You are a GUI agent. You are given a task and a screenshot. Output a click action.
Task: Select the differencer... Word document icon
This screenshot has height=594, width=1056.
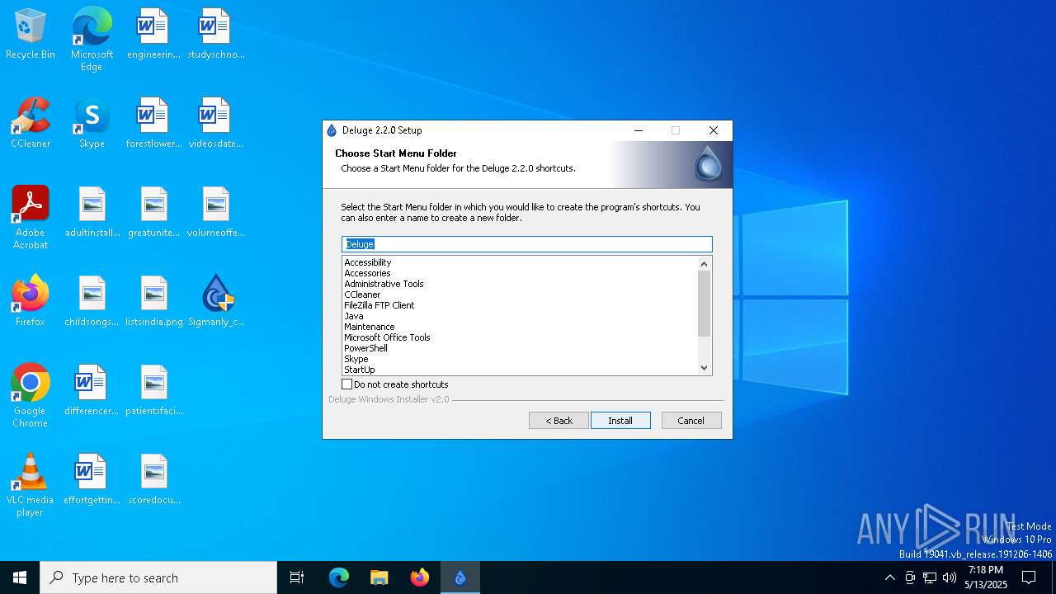click(92, 391)
